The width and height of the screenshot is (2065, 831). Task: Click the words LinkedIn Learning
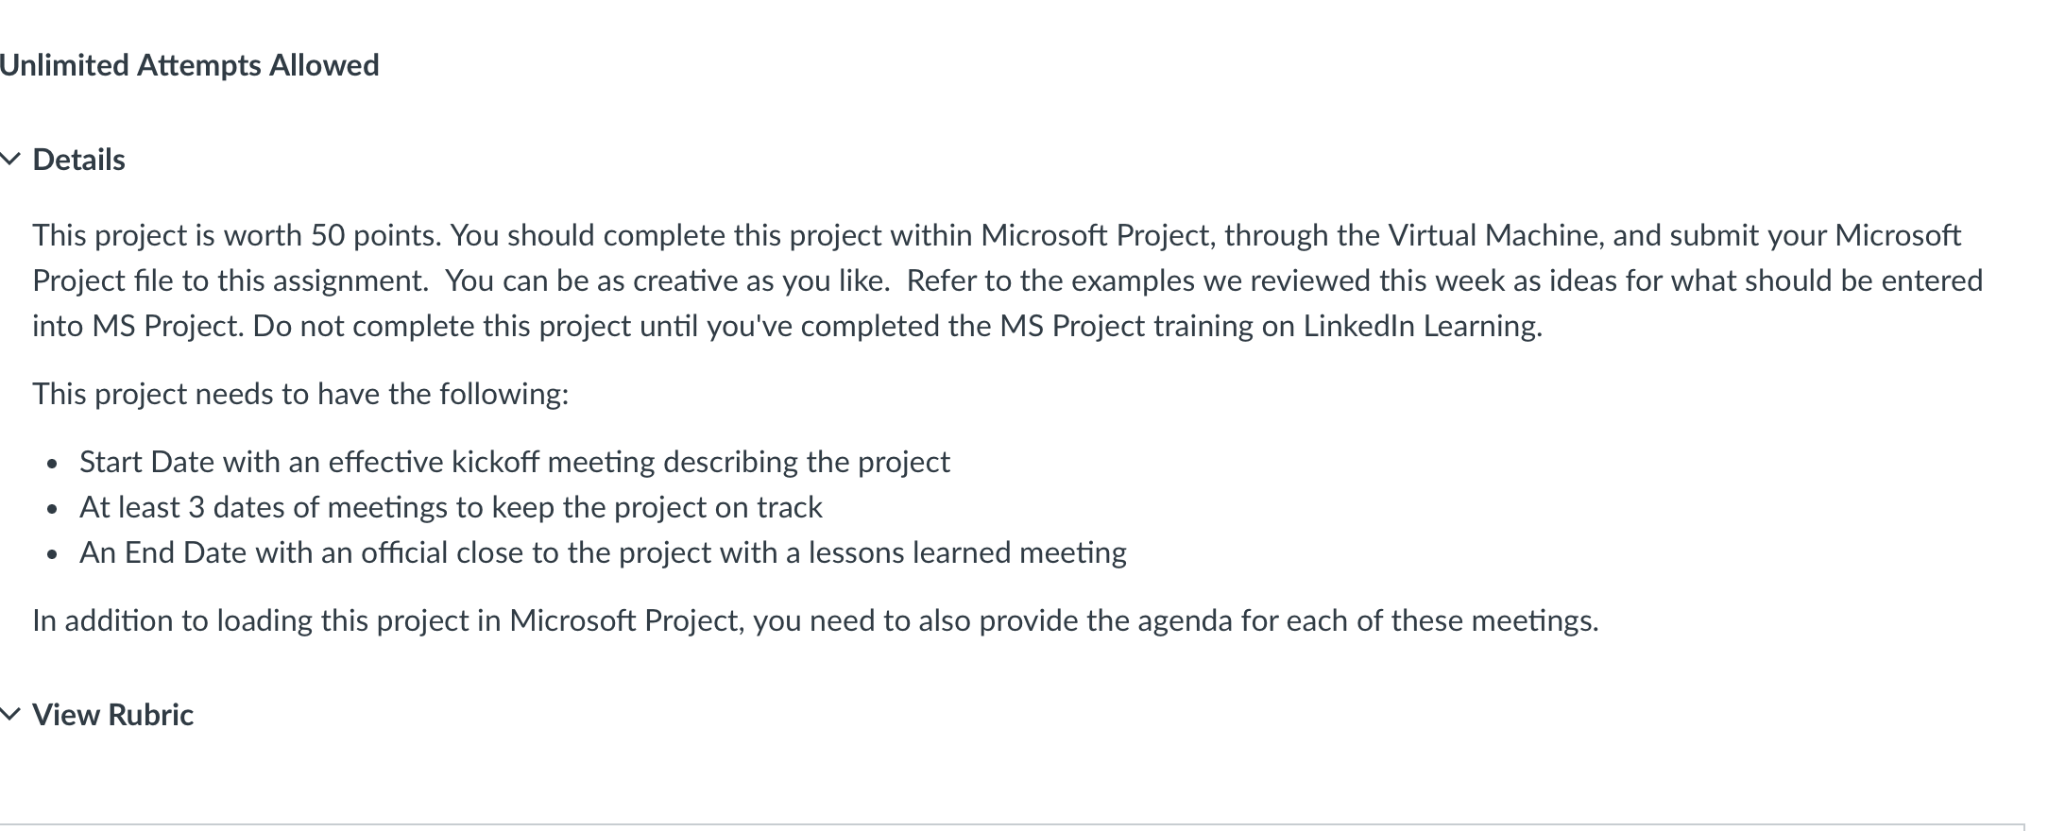1421,326
